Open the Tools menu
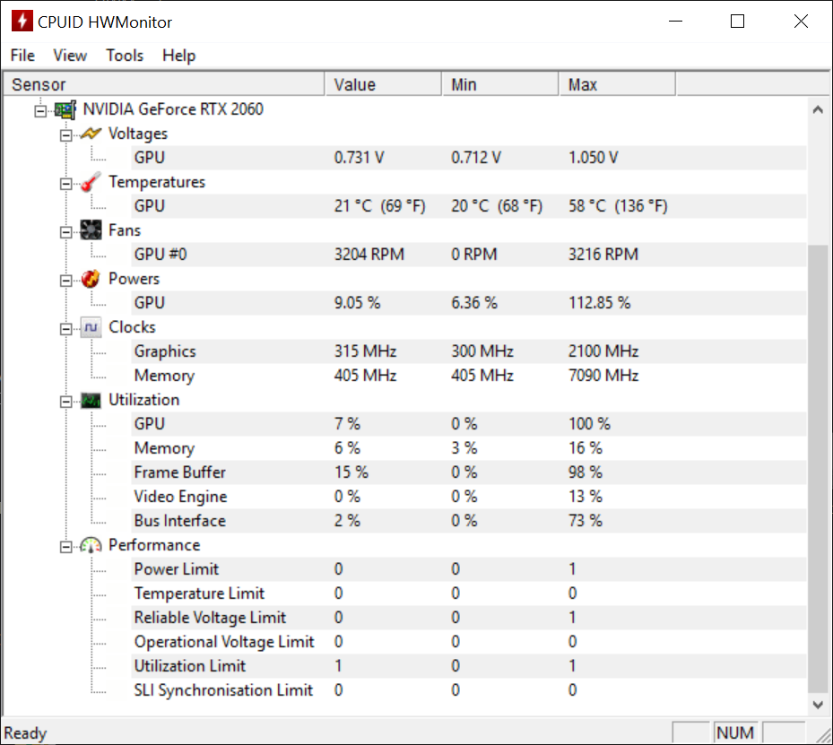833x745 pixels. click(x=124, y=56)
